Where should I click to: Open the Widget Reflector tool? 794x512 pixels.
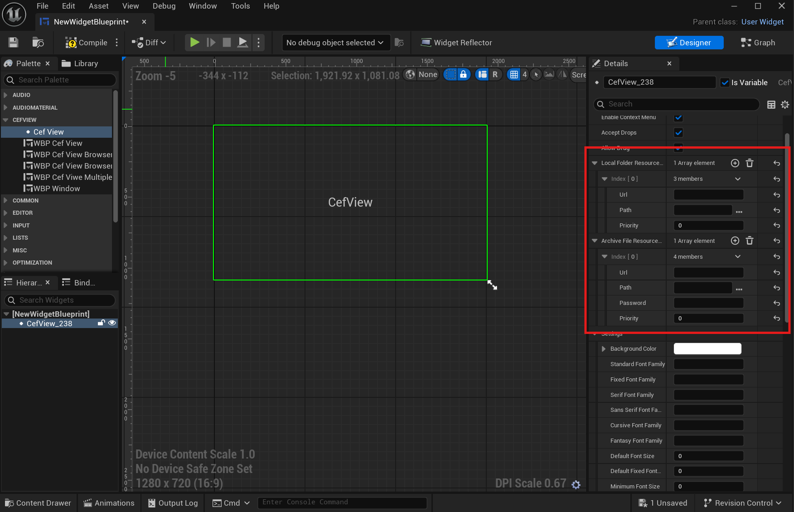click(456, 43)
